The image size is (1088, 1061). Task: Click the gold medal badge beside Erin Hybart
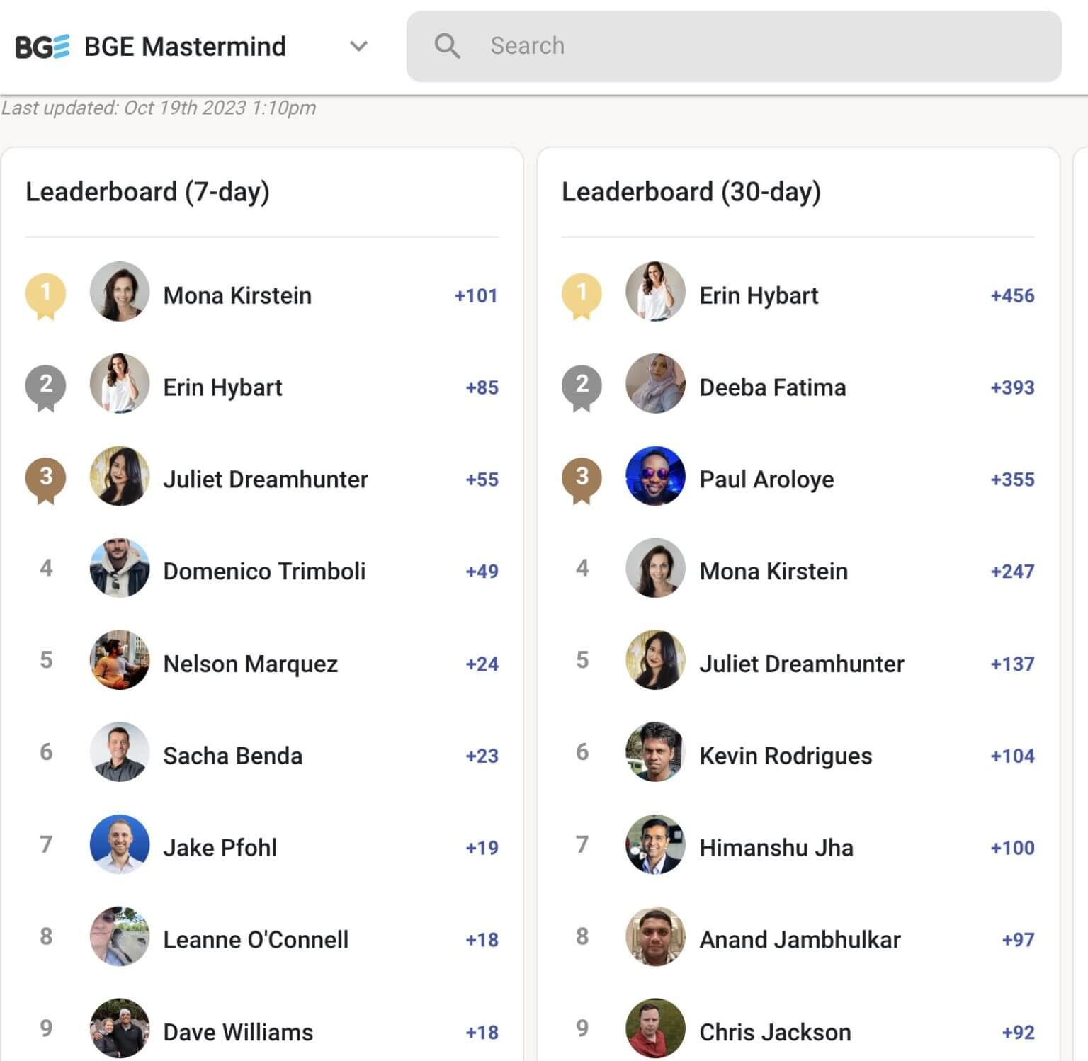tap(582, 295)
